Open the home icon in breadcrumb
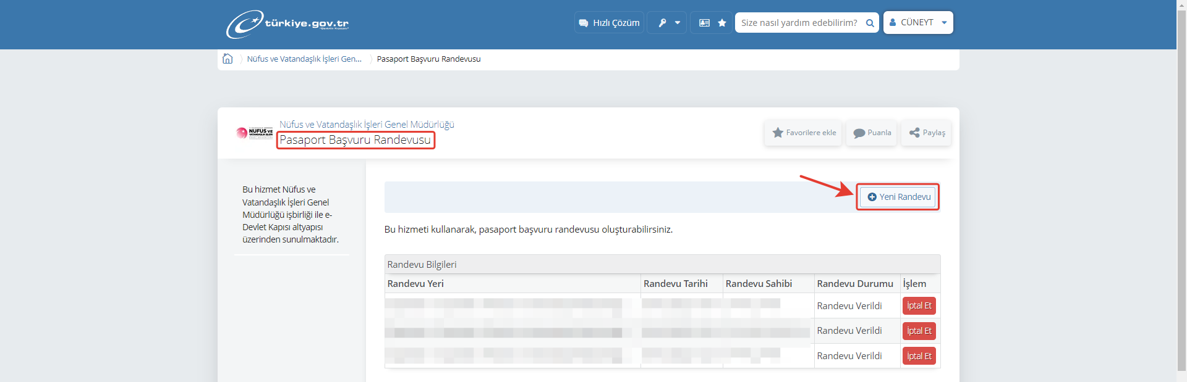 click(228, 59)
